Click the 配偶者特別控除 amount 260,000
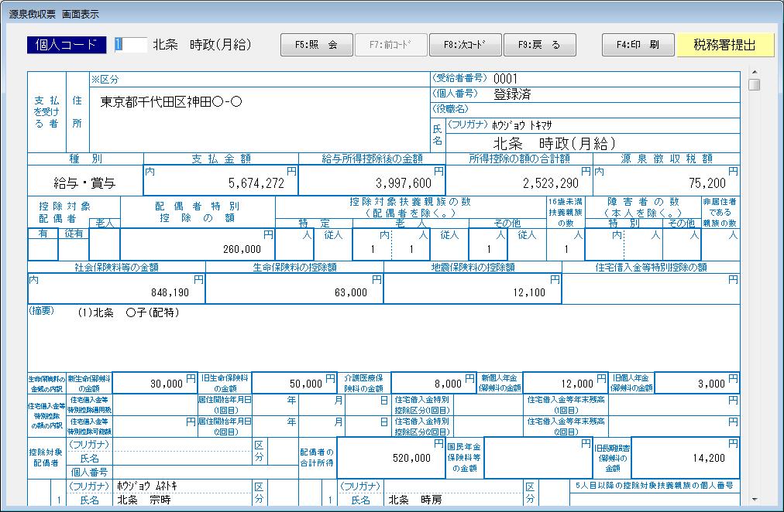The image size is (784, 512). point(241,249)
